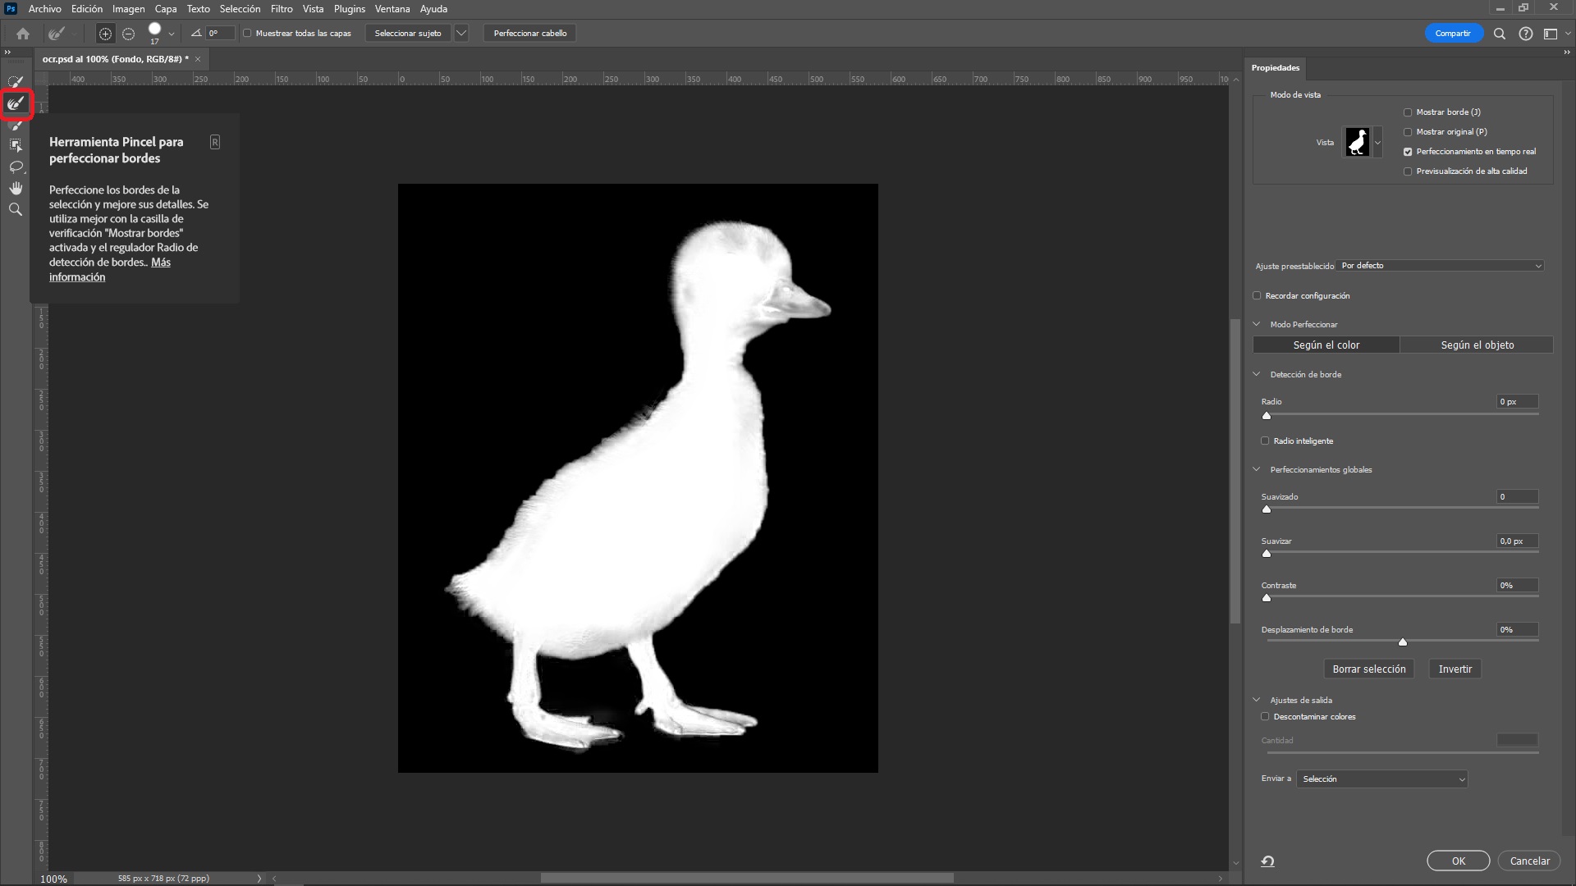This screenshot has width=1576, height=886.
Task: Toggle Muestrear todas las capas checkbox
Action: [x=247, y=34]
